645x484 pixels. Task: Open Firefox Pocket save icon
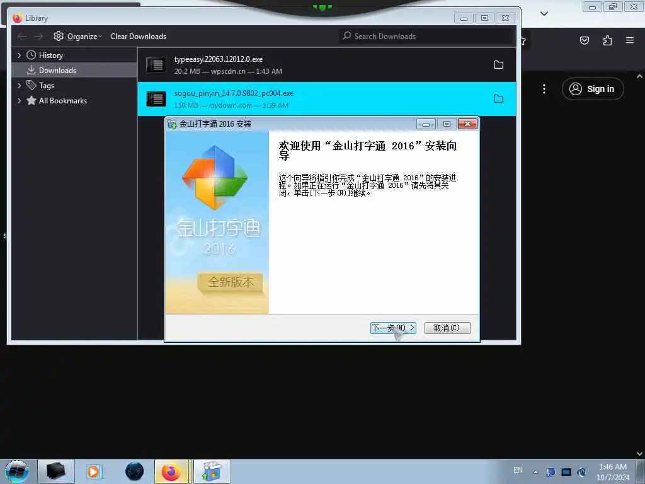click(584, 40)
